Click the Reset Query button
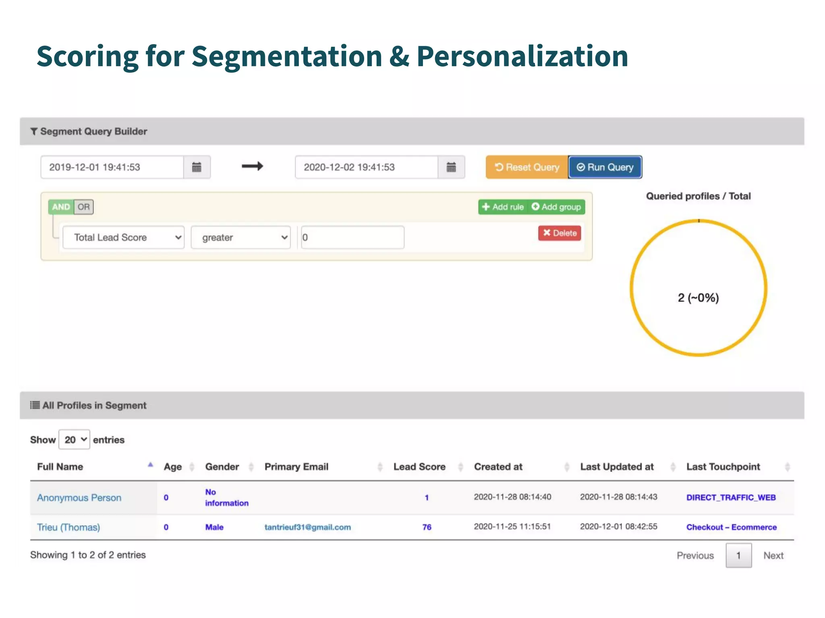This screenshot has width=825, height=618. point(527,167)
